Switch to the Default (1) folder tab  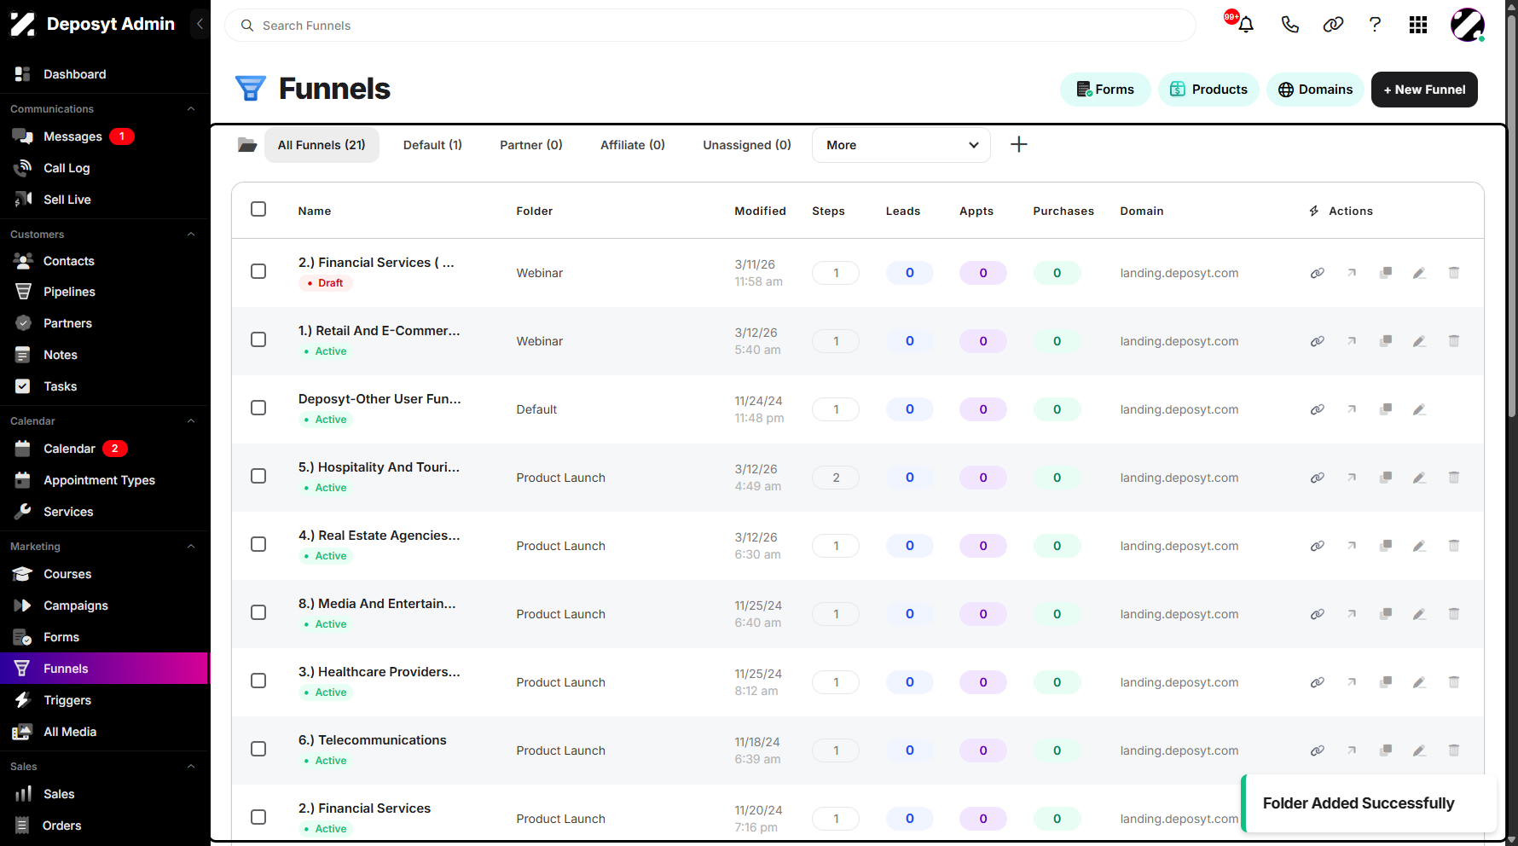432,145
